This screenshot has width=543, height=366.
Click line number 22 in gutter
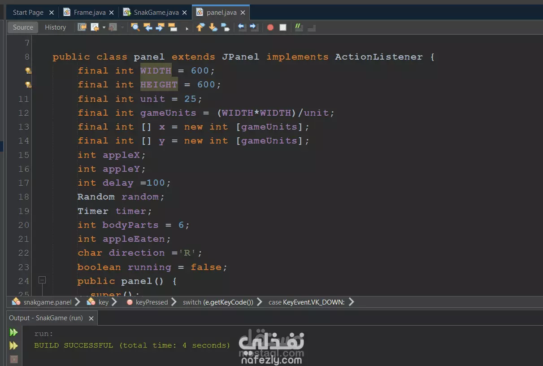coord(23,253)
